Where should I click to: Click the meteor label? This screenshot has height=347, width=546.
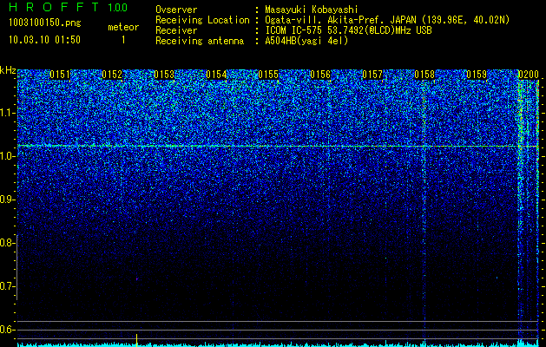click(123, 27)
